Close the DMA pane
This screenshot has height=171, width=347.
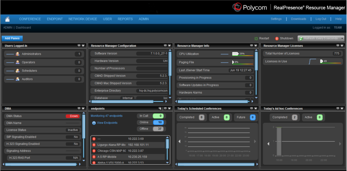[83, 108]
